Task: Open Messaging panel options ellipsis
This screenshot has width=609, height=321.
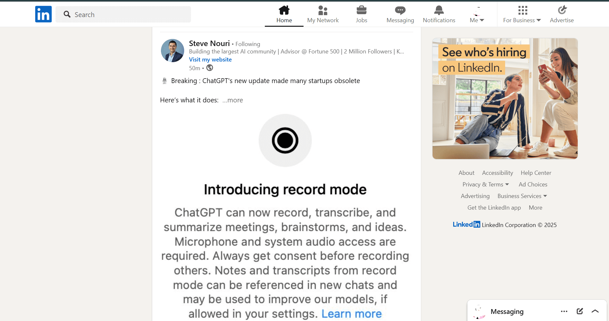Action: point(564,311)
